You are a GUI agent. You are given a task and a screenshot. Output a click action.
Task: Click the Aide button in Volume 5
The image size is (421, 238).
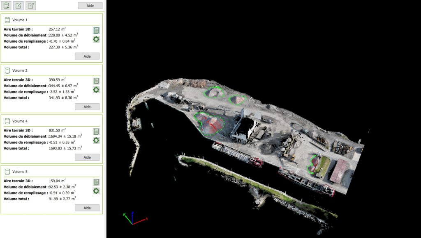(87, 208)
